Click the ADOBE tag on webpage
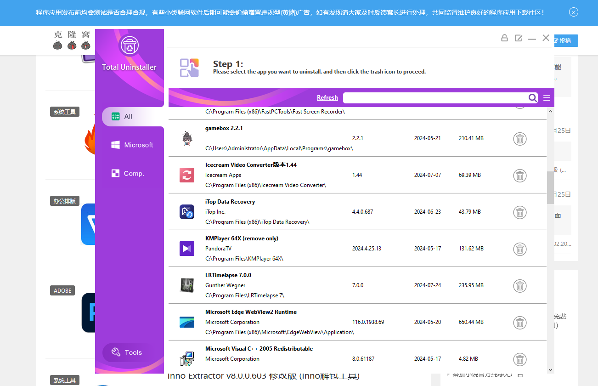 tap(62, 290)
